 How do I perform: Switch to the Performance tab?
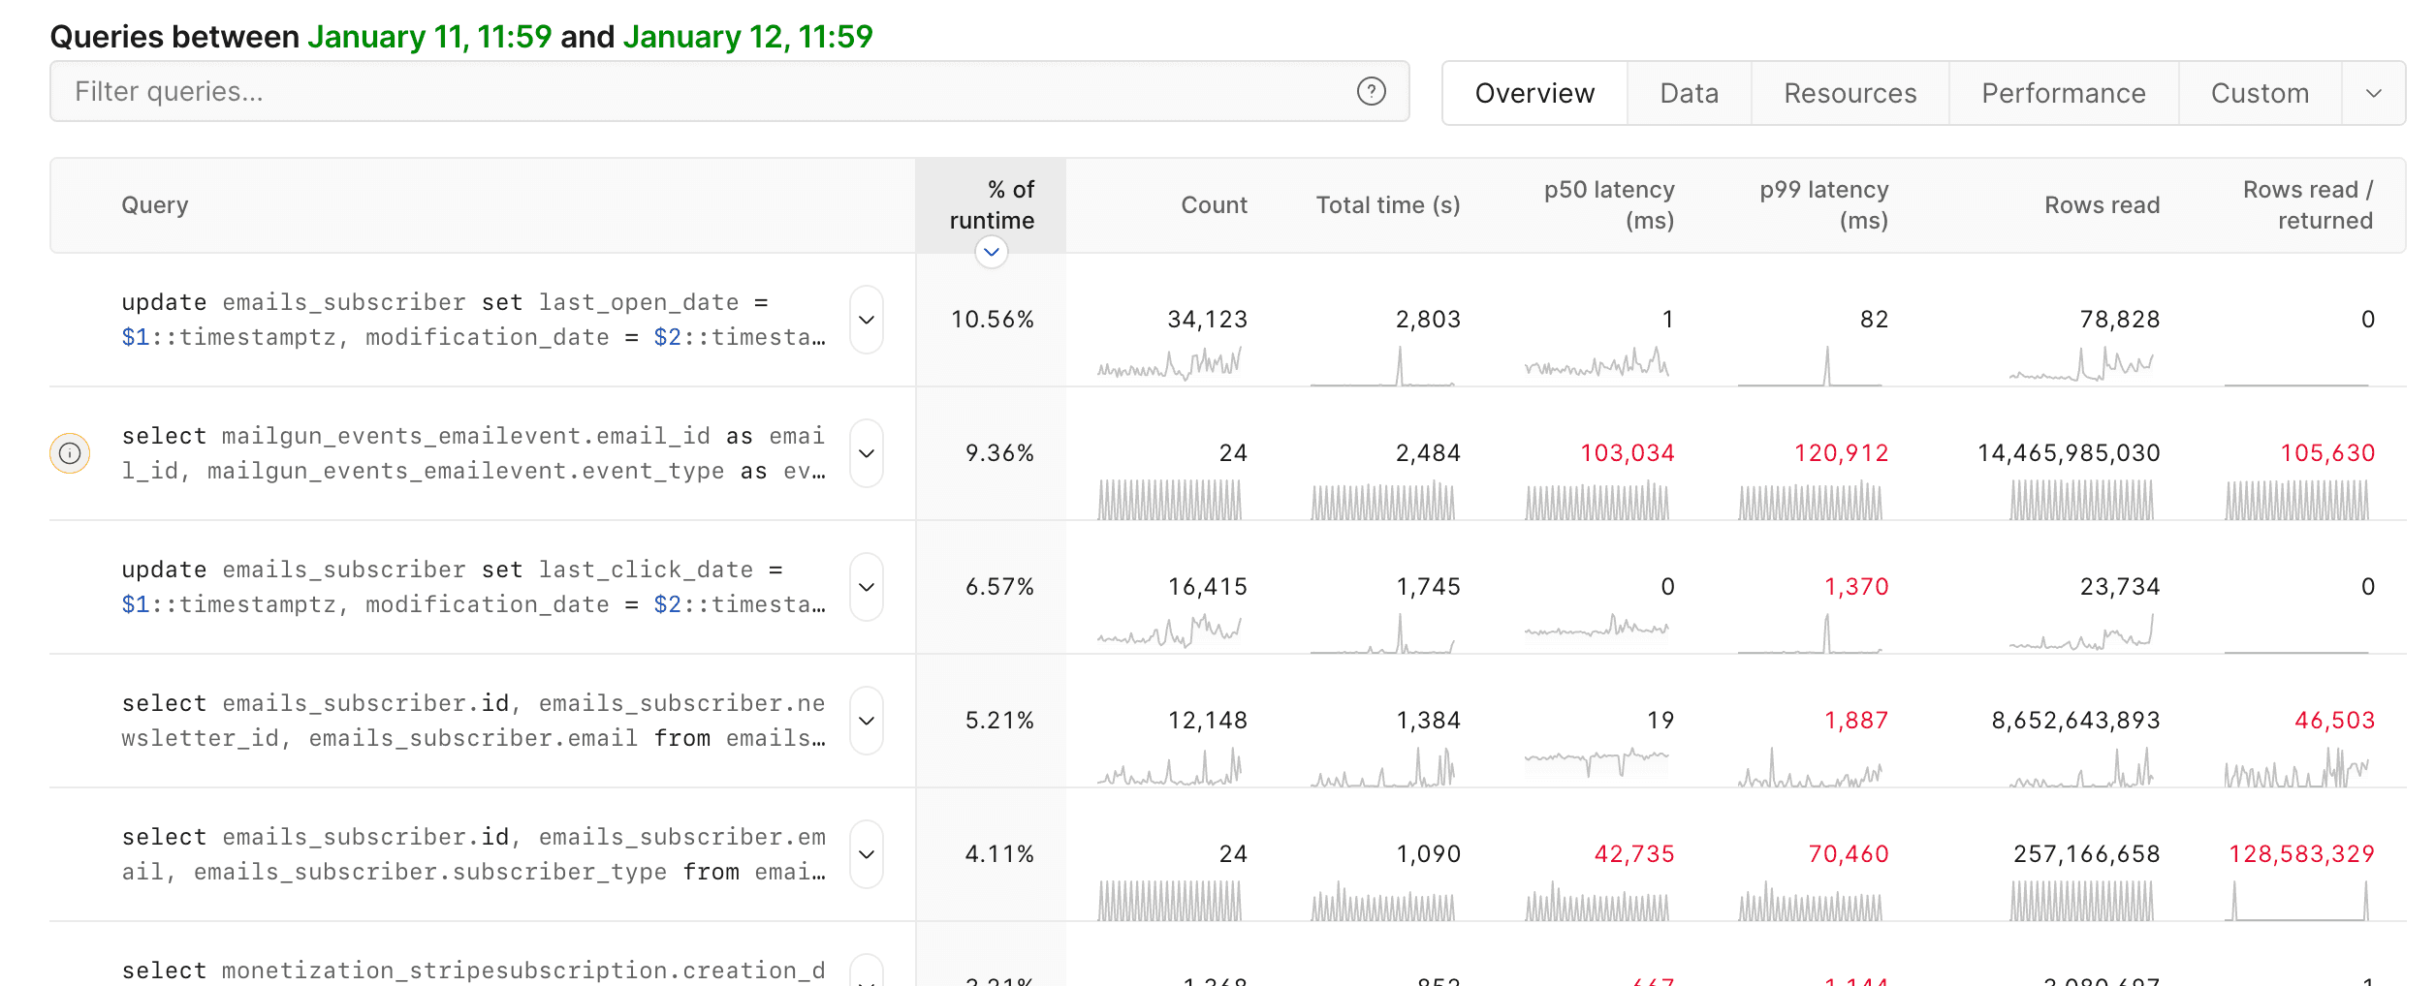(2062, 92)
